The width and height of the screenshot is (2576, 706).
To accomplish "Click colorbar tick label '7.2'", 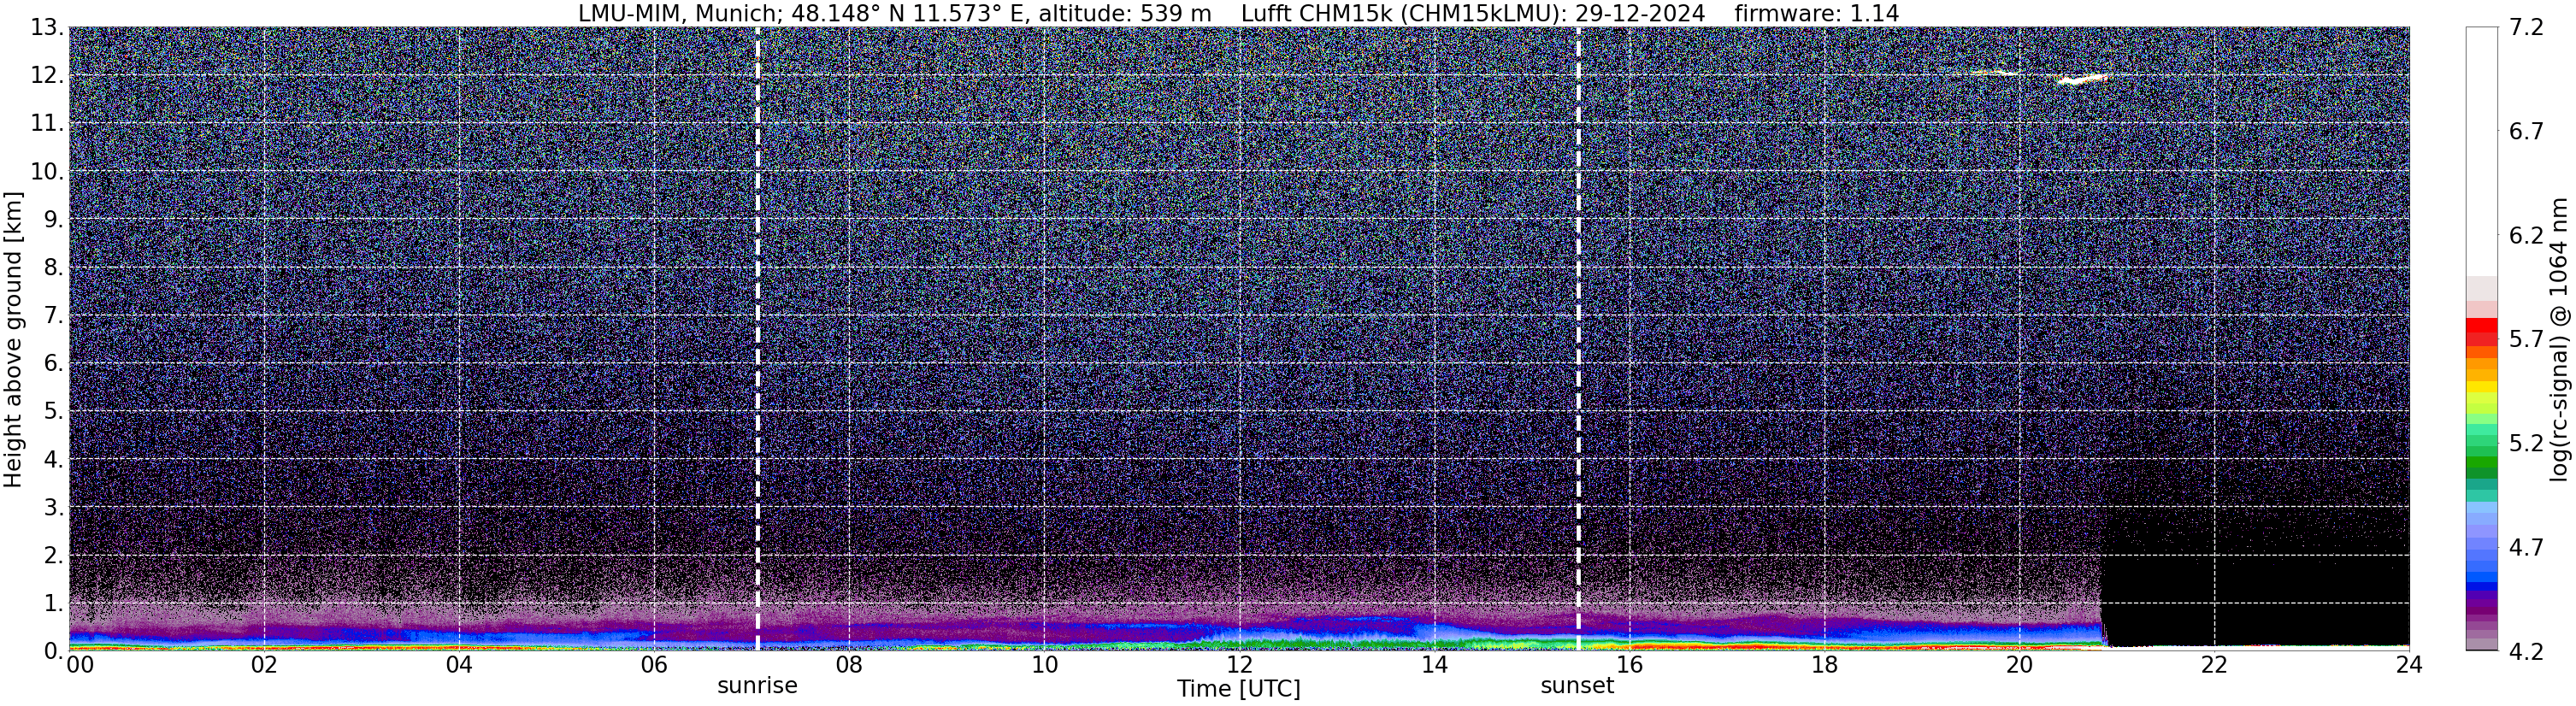I will click(2526, 28).
